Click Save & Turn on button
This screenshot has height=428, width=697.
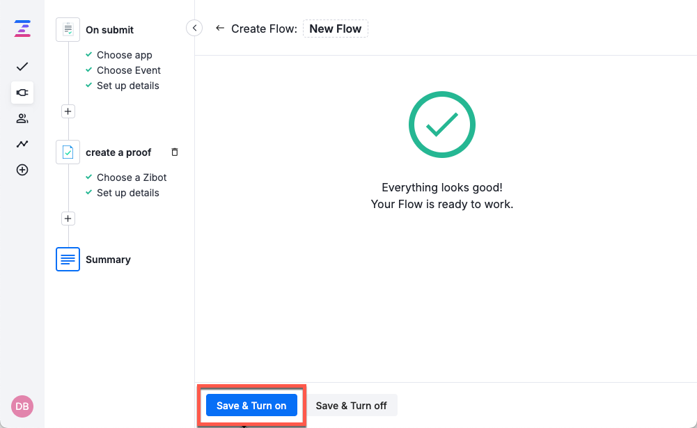pos(251,405)
